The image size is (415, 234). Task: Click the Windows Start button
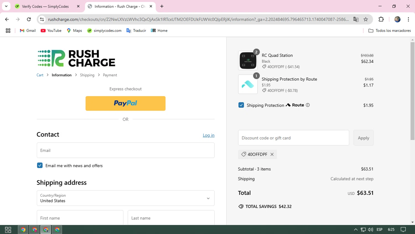(x=8, y=230)
